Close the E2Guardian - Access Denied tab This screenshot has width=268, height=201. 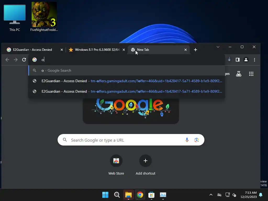click(x=62, y=50)
